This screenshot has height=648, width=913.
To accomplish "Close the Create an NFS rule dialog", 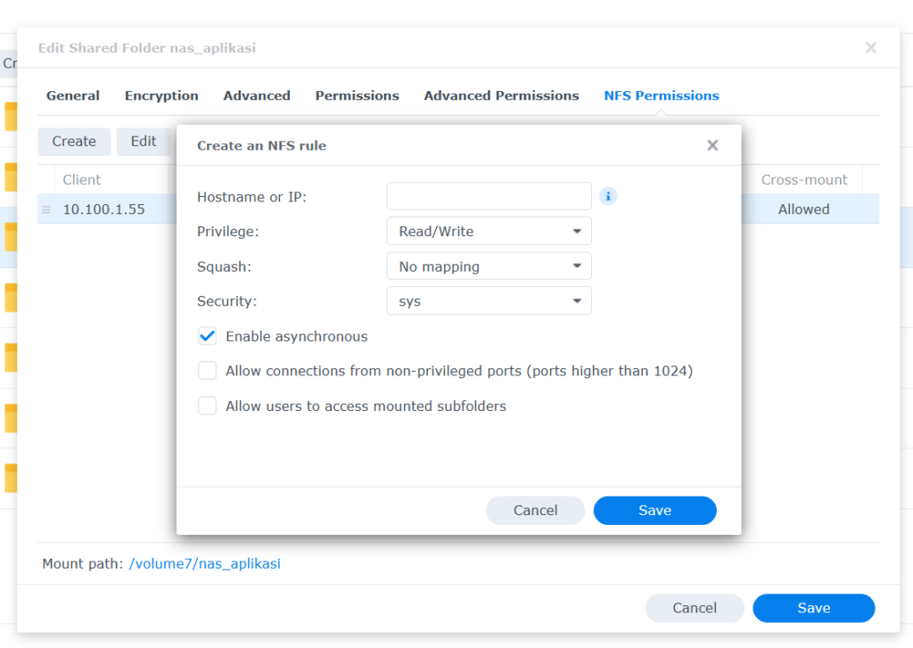I will [x=712, y=144].
